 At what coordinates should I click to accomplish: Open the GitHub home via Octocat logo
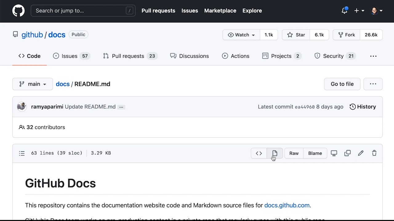pyautogui.click(x=18, y=10)
